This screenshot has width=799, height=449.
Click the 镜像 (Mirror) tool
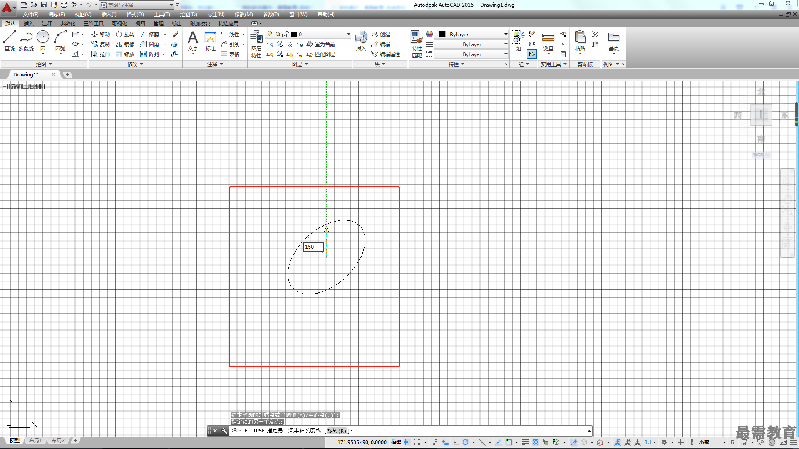[125, 44]
